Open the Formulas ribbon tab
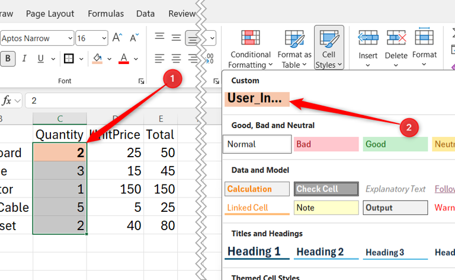Image resolution: width=455 pixels, height=280 pixels. (105, 14)
